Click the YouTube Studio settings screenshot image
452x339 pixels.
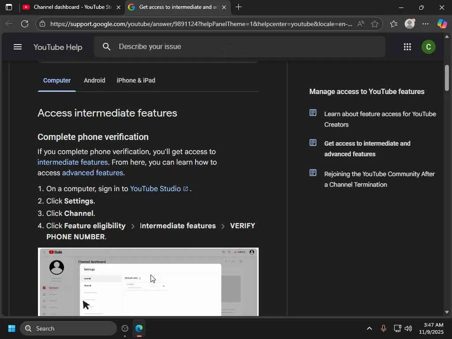click(148, 282)
